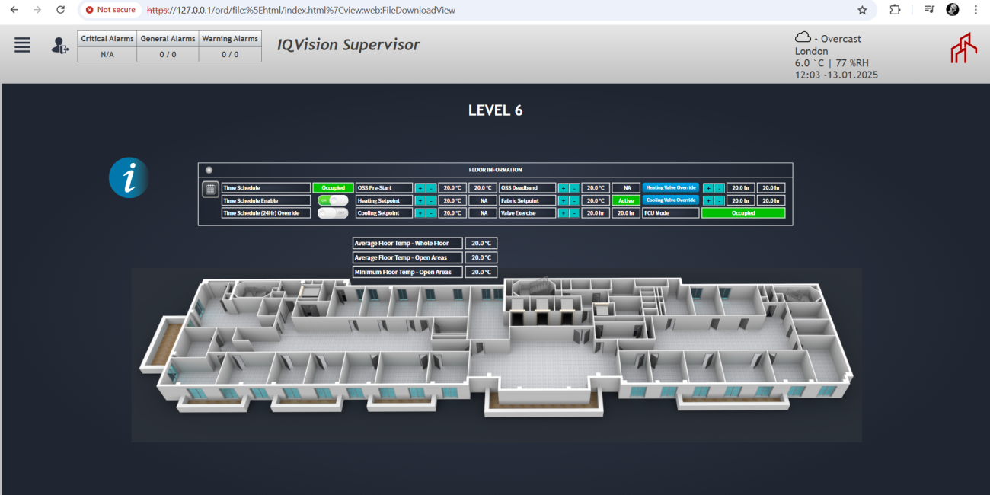Click the Average Floor Temp - Whole Floor label

[407, 244]
